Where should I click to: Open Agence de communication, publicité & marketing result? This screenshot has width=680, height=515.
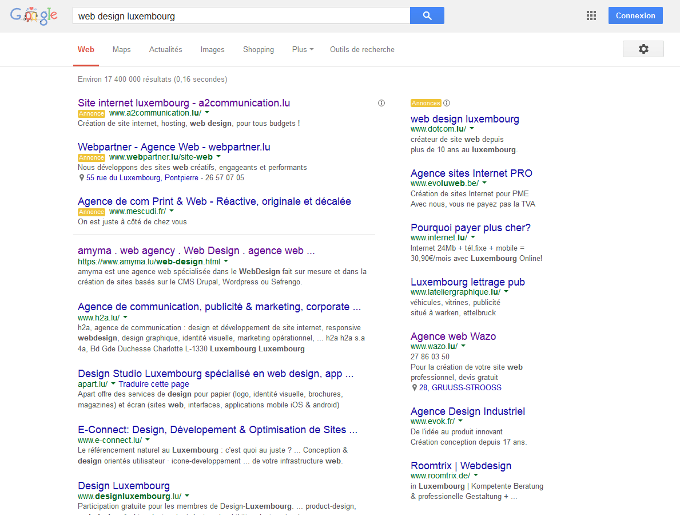pyautogui.click(x=219, y=307)
